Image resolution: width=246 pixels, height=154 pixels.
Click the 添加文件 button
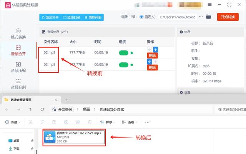[50, 17]
